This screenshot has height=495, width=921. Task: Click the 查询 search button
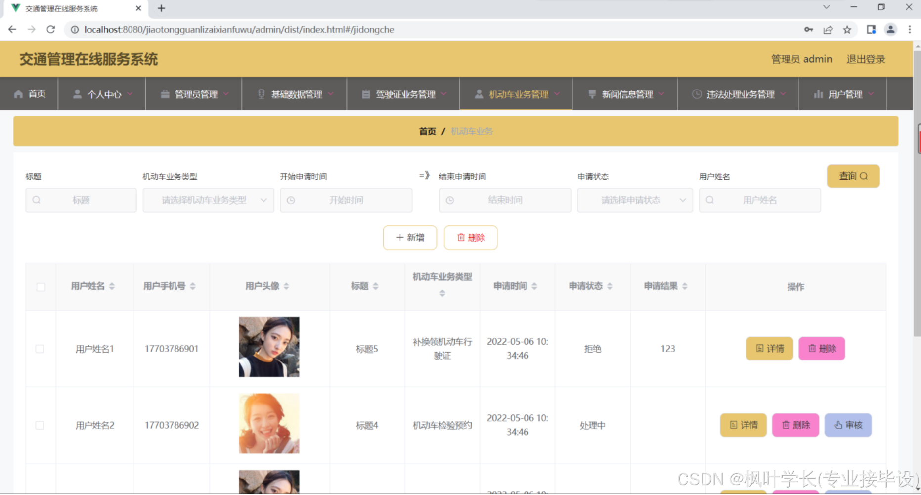853,176
